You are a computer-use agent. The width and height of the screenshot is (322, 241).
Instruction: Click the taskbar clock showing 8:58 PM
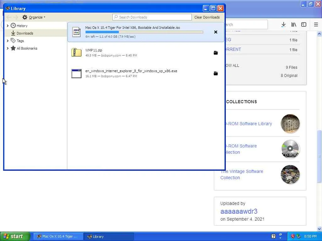[x=310, y=236]
